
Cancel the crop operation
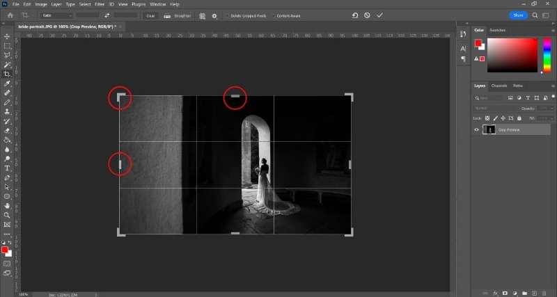368,15
